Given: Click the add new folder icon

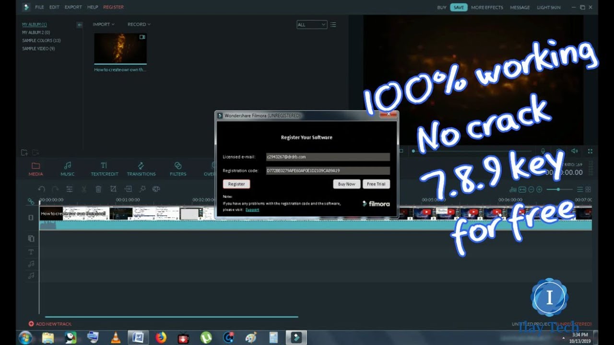Looking at the screenshot, I should coord(24,152).
